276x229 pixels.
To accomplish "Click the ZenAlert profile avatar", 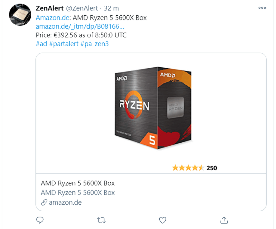I will 20,15.
